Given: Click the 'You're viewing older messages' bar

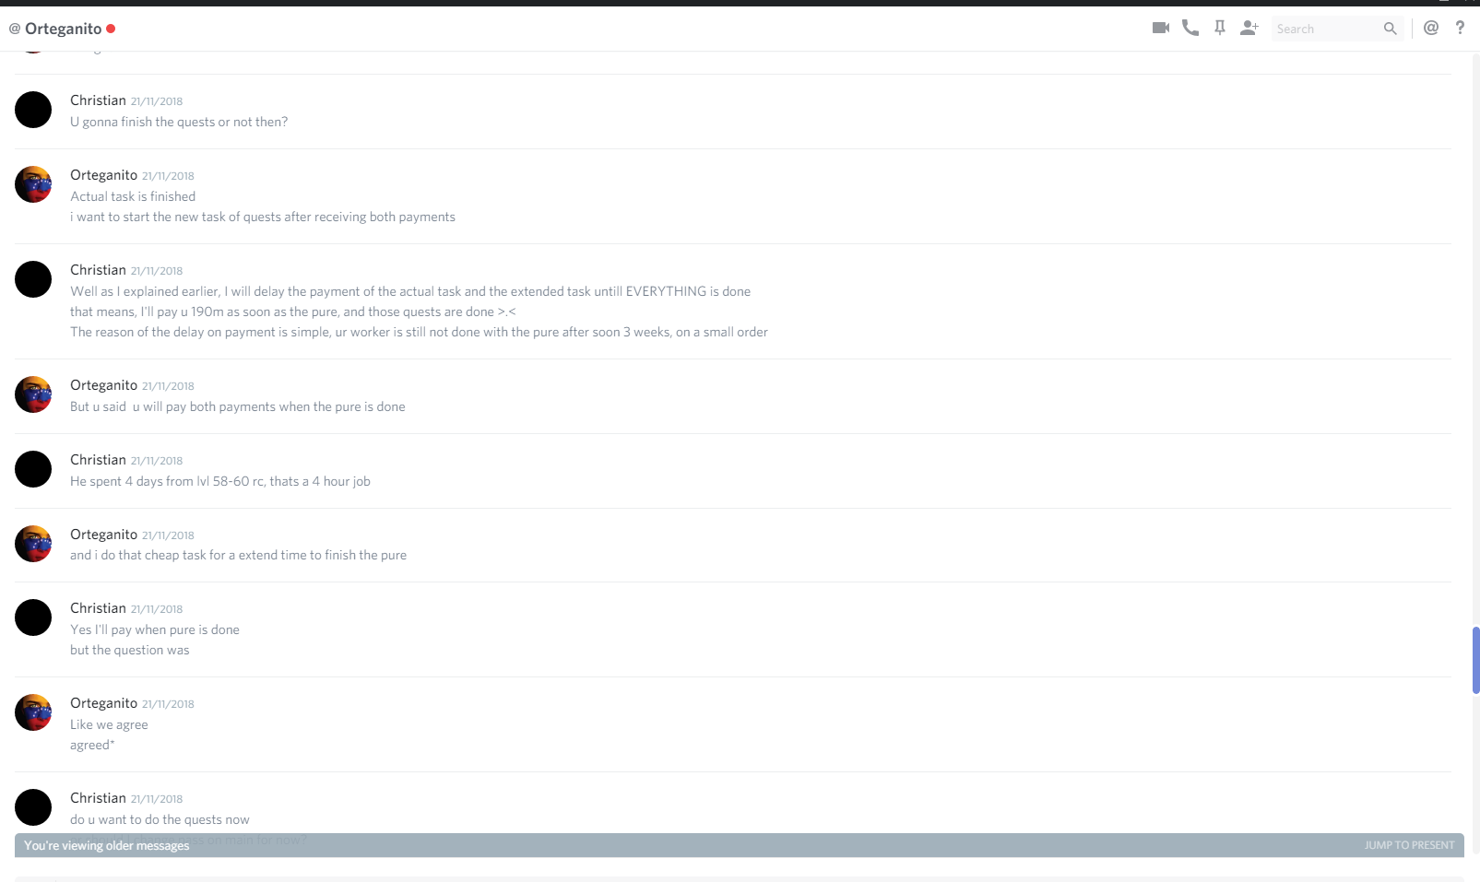Looking at the screenshot, I should 739,845.
